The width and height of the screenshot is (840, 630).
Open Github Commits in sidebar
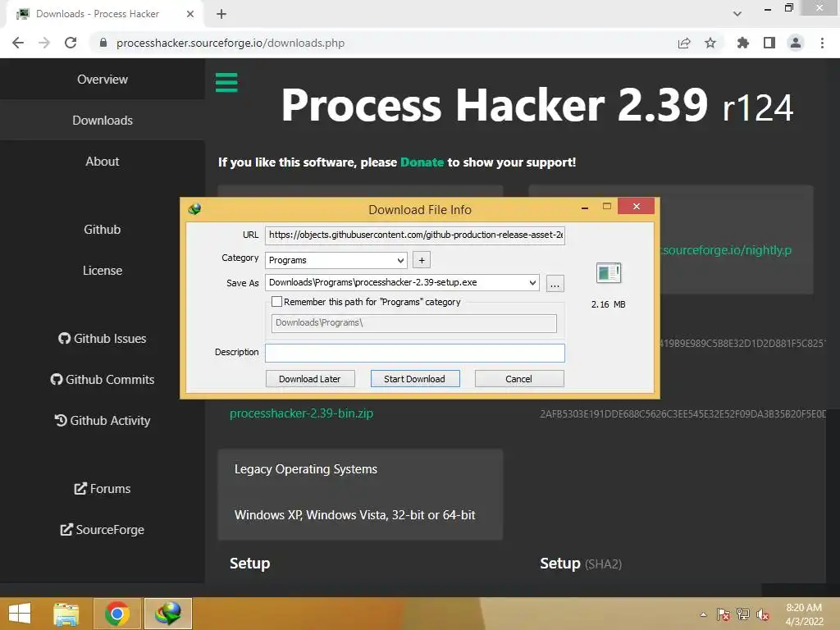point(103,379)
